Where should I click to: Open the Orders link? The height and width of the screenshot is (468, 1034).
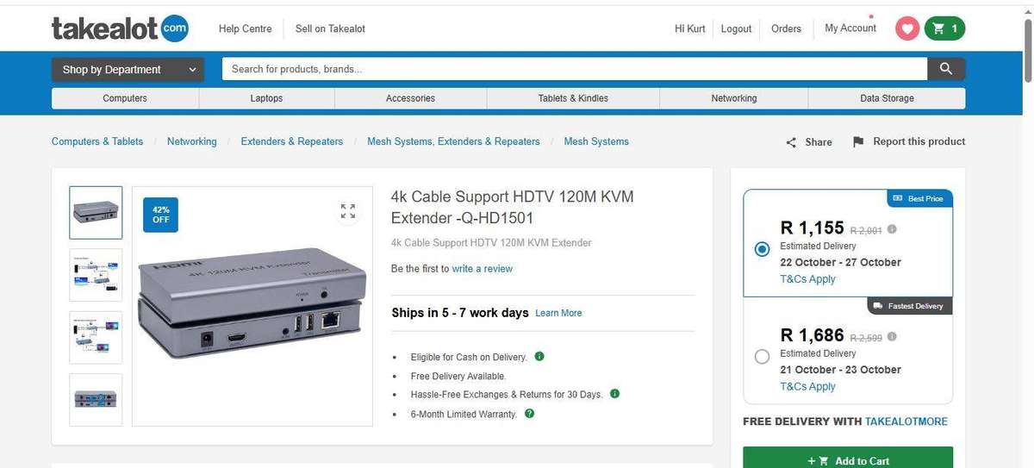[x=786, y=28]
